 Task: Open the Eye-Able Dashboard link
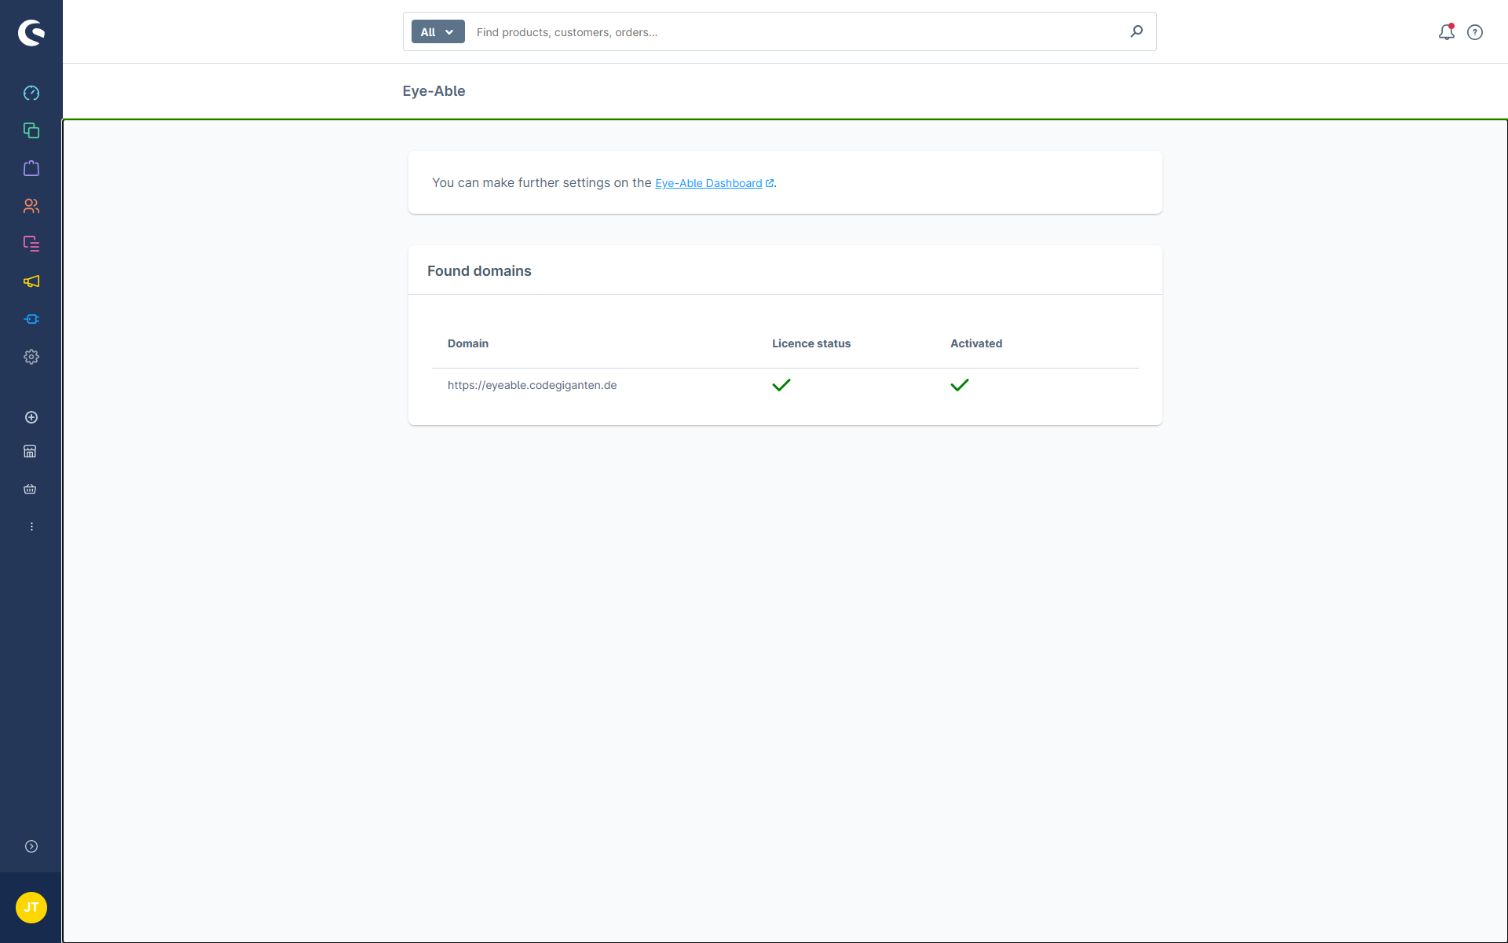(708, 183)
